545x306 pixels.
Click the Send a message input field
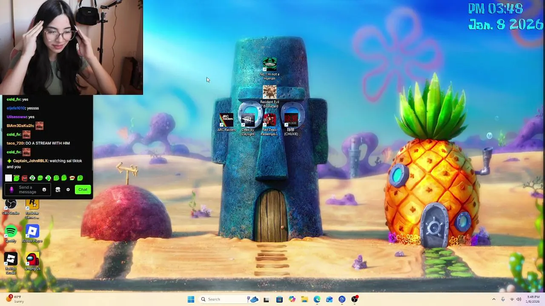pyautogui.click(x=27, y=190)
